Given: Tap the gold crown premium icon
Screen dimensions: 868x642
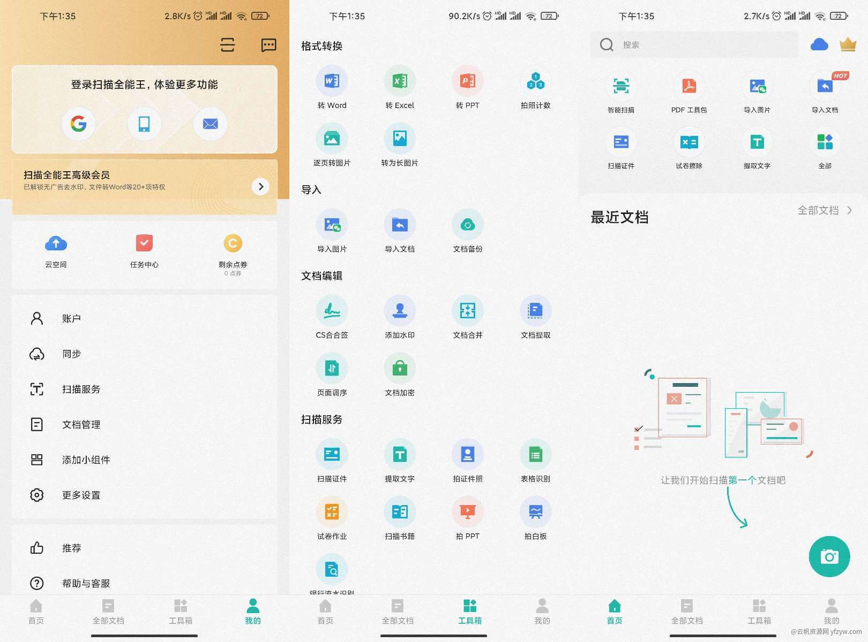Looking at the screenshot, I should click(848, 44).
